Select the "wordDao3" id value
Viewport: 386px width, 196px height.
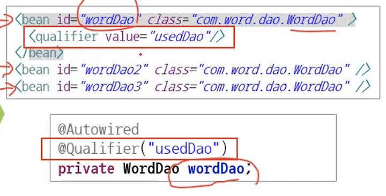click(115, 87)
